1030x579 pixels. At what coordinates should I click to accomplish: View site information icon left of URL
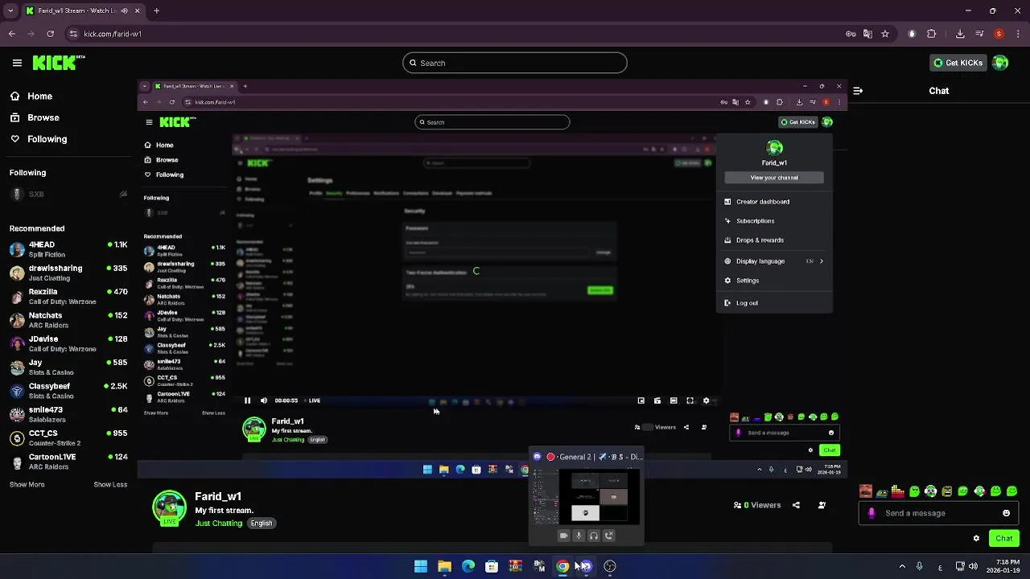coord(73,34)
